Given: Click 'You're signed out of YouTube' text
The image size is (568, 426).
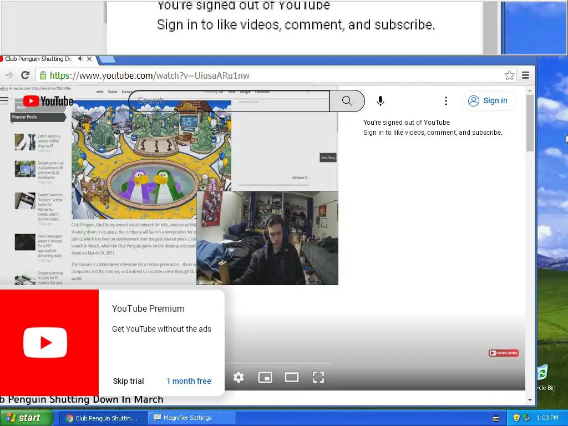Looking at the screenshot, I should 407,123.
